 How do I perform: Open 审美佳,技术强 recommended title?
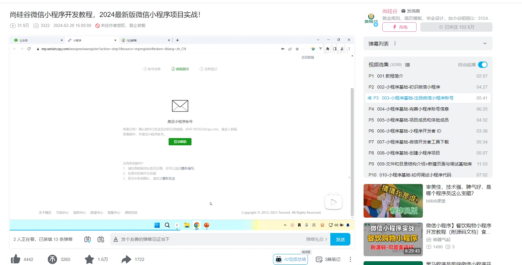pyautogui.click(x=459, y=190)
